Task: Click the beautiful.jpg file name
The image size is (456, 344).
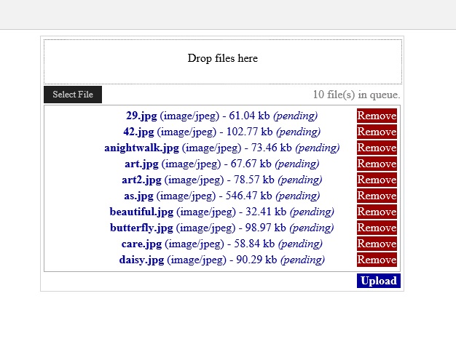Action: (x=141, y=212)
